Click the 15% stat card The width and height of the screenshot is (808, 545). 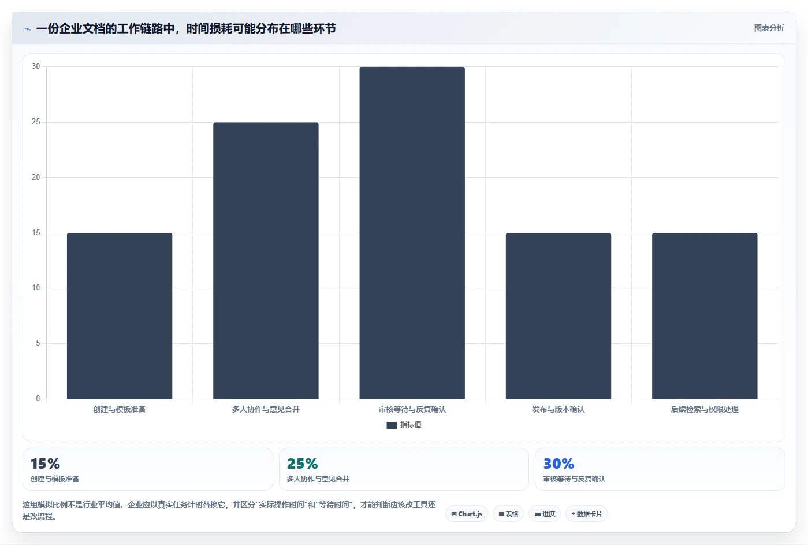(147, 469)
